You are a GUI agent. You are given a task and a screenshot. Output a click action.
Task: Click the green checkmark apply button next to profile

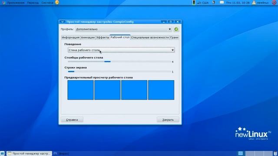[176, 29]
